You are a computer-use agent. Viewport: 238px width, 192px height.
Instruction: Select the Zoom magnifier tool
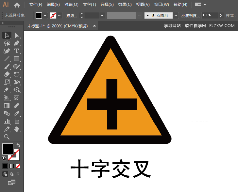[x=7, y=137]
